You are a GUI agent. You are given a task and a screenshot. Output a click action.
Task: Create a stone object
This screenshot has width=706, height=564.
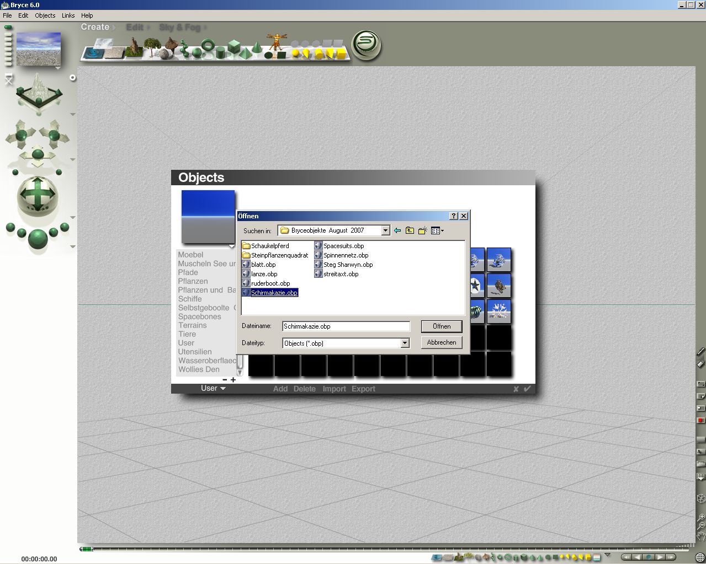click(x=164, y=53)
